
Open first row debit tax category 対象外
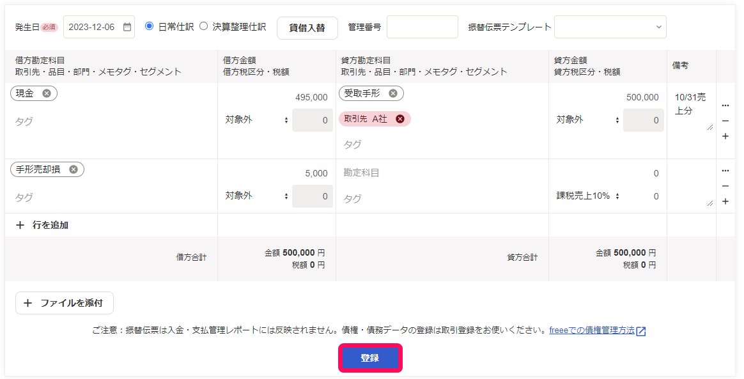[257, 120]
